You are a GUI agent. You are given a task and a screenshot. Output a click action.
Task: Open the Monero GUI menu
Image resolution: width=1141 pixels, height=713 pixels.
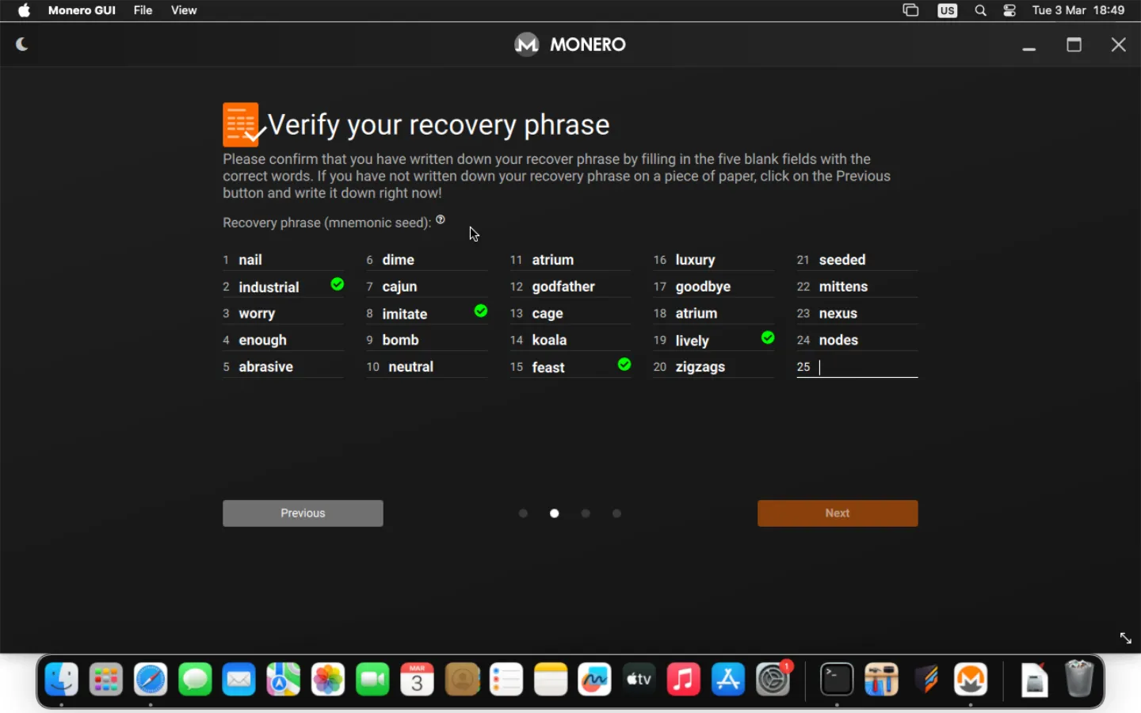(82, 10)
